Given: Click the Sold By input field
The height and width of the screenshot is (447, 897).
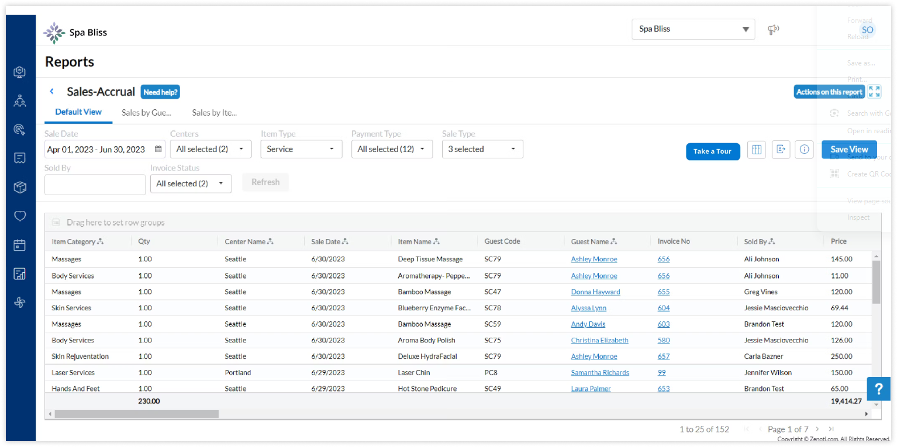Looking at the screenshot, I should (95, 185).
